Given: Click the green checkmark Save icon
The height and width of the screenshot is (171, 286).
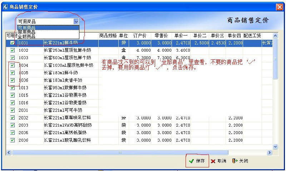Looking at the screenshot, I should point(191,161).
